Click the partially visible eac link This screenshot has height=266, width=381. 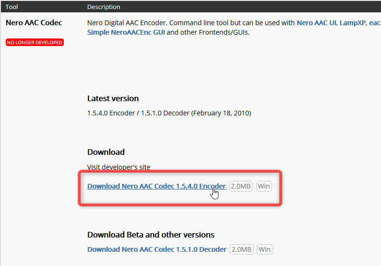pos(375,23)
